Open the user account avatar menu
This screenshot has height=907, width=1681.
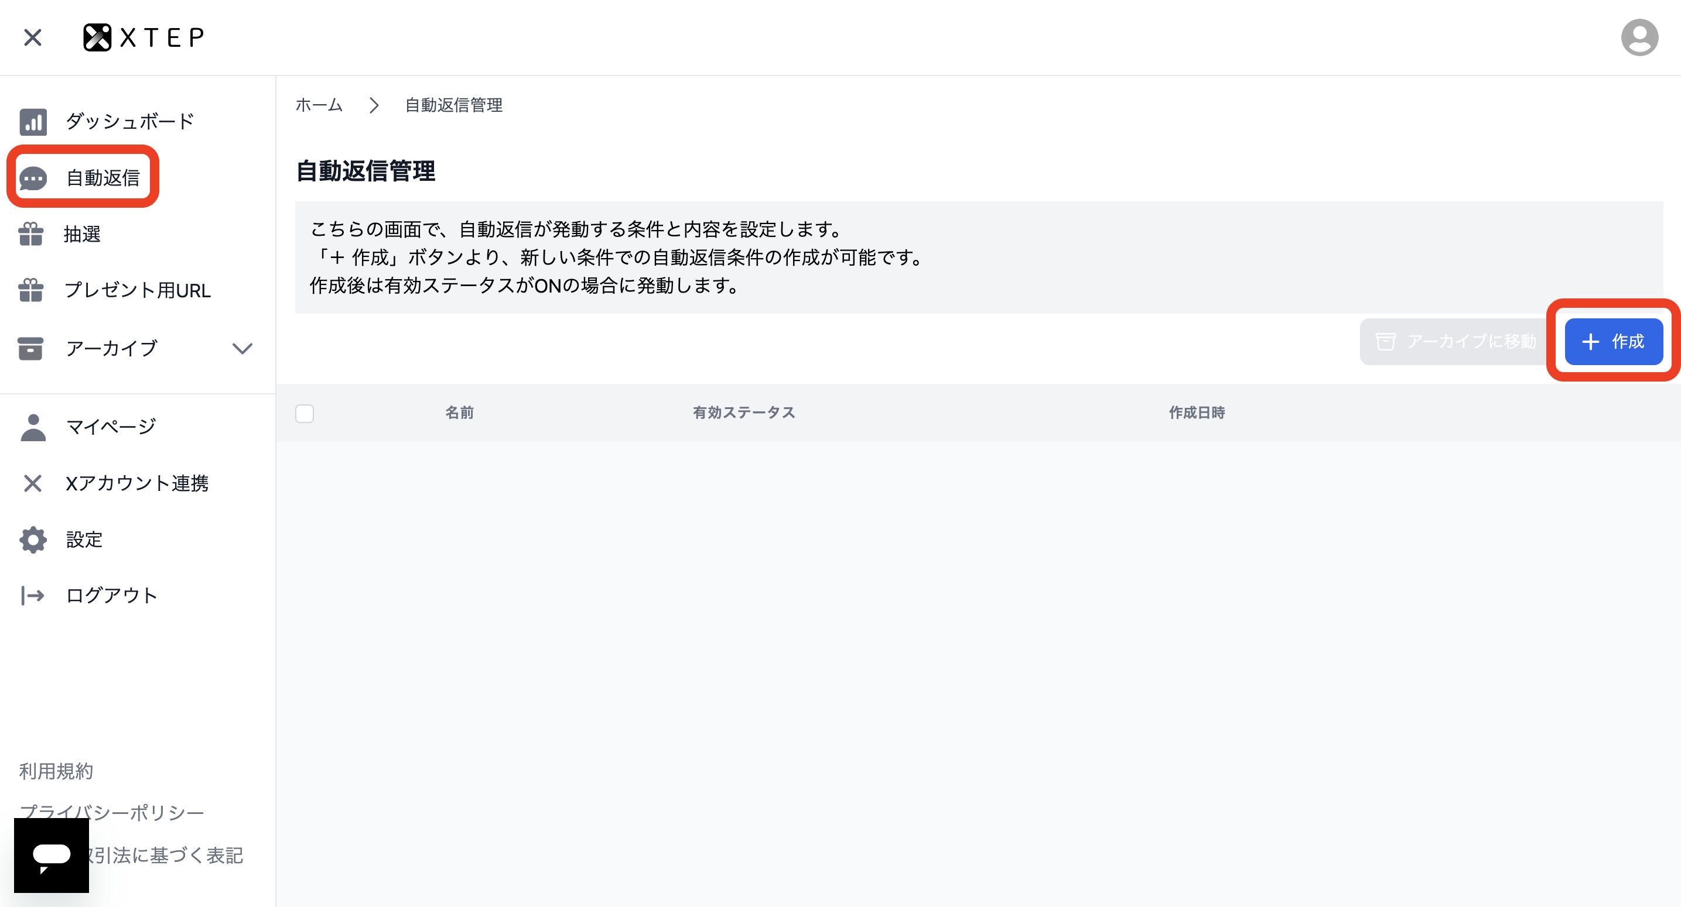coord(1639,37)
